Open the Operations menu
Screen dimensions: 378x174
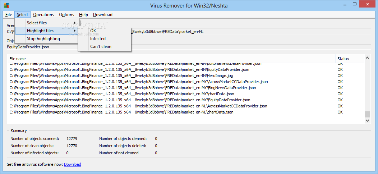pyautogui.click(x=43, y=15)
